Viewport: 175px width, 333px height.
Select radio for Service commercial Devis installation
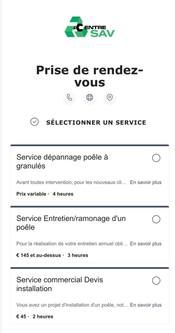point(156,281)
